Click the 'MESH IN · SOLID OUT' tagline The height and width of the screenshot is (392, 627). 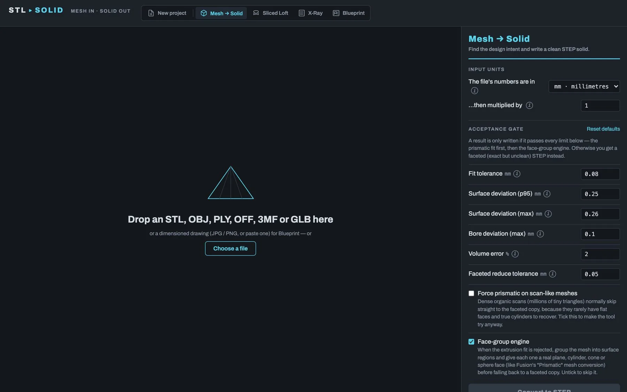pyautogui.click(x=101, y=11)
